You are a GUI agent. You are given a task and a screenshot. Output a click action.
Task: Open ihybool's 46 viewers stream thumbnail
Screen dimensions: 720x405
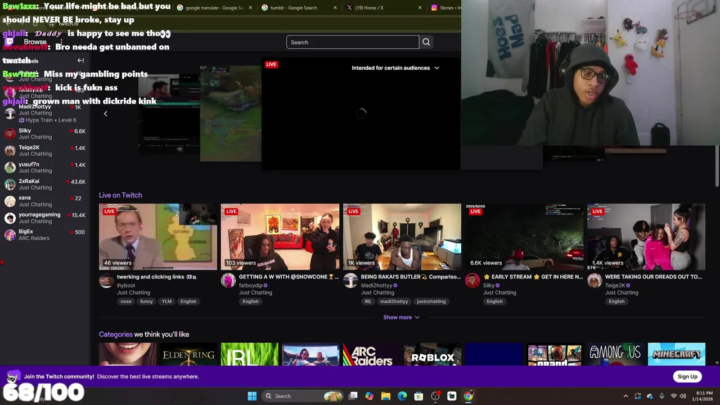click(158, 237)
